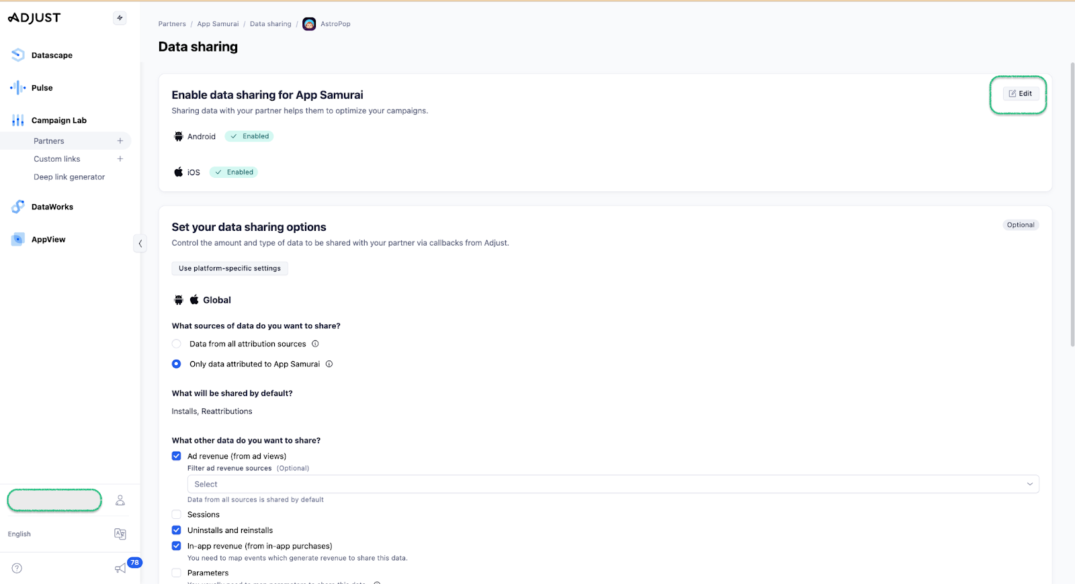Open the DataWorks icon
The height and width of the screenshot is (584, 1075).
click(18, 207)
